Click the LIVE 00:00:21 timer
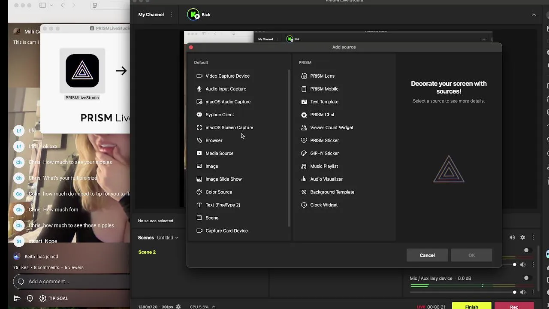Viewport: 549px width, 309px height. 431,307
